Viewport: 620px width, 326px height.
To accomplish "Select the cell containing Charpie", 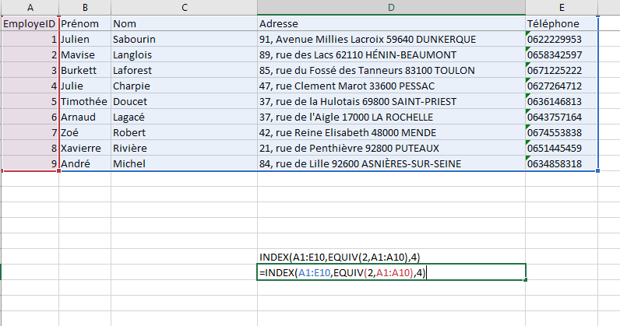I will click(x=185, y=86).
